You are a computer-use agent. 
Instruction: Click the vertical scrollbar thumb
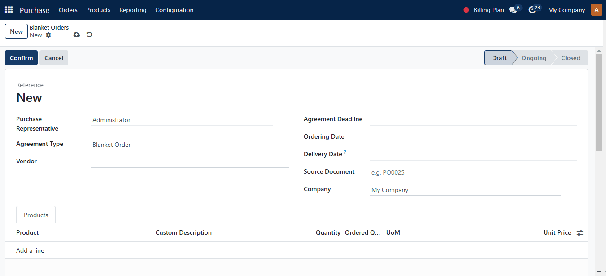tap(599, 102)
